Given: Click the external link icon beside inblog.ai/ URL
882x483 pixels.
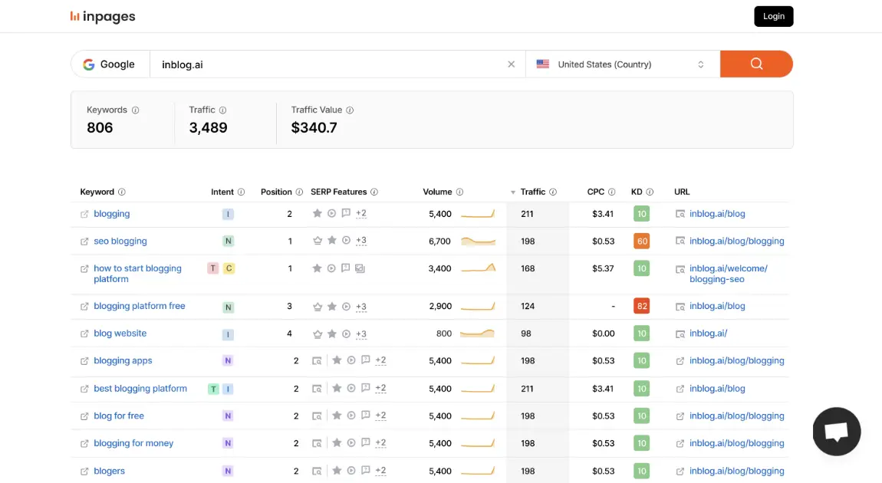Looking at the screenshot, I should [x=680, y=333].
